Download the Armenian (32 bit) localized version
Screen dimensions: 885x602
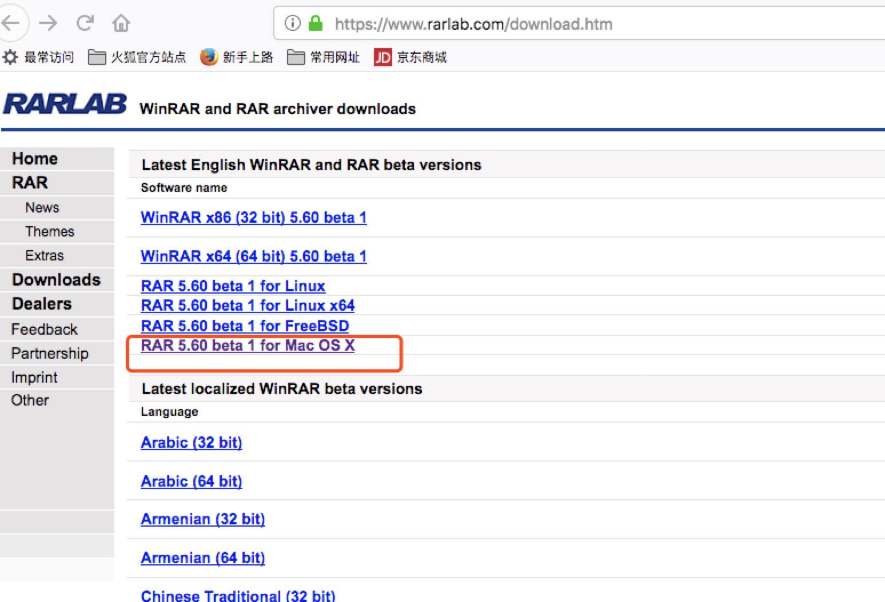click(x=203, y=519)
